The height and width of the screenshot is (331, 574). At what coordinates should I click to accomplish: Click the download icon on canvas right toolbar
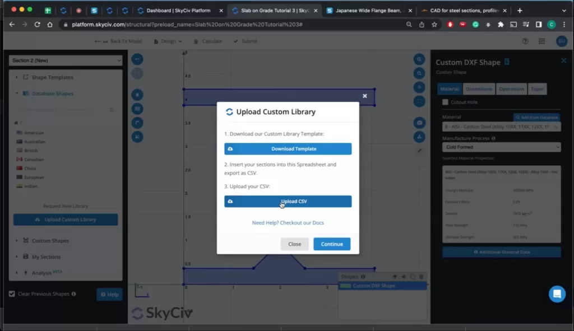tap(419, 137)
